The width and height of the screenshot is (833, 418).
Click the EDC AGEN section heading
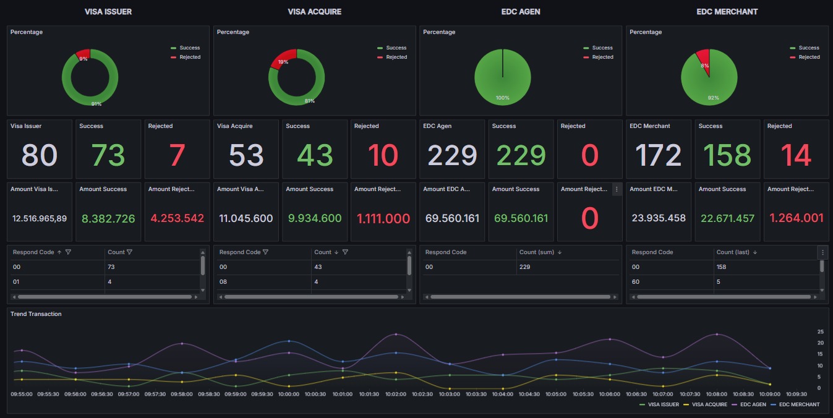pyautogui.click(x=521, y=11)
